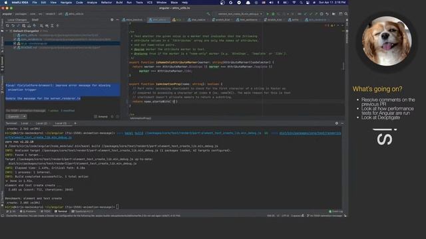Click the Bluetooth icon in the menu bar
The width and height of the screenshot is (426, 239).
tap(278, 3)
